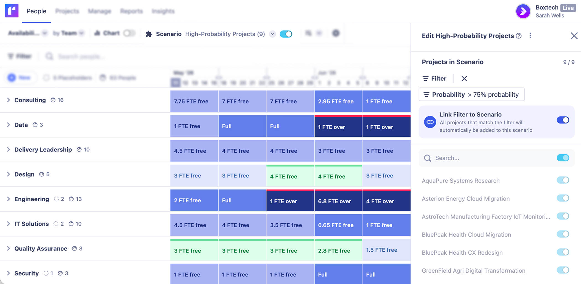Click the people search magnifier icon
Image resolution: width=581 pixels, height=284 pixels.
(x=49, y=56)
